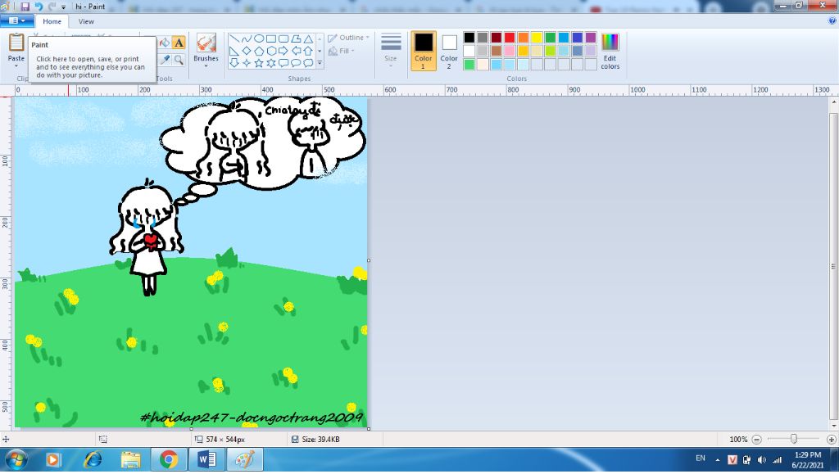Click the Save icon in title bar
This screenshot has width=839, height=474.
(x=25, y=7)
